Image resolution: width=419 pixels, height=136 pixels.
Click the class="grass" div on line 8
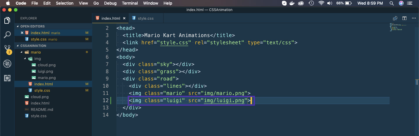161,71
